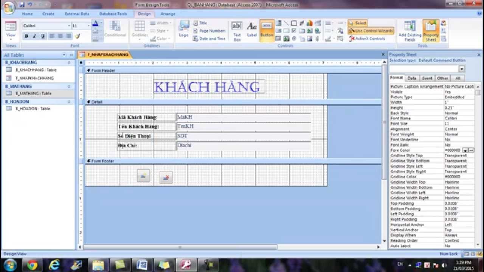Click Add Existing Fields
This screenshot has width=484, height=272.
point(410,31)
